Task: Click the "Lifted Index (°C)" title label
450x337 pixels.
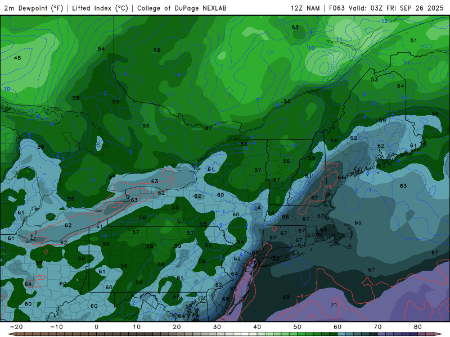Action: 100,8
